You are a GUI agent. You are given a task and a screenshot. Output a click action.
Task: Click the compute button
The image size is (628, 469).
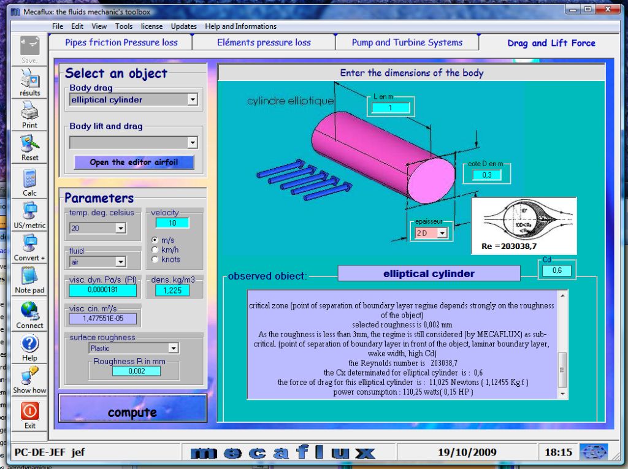coord(132,408)
